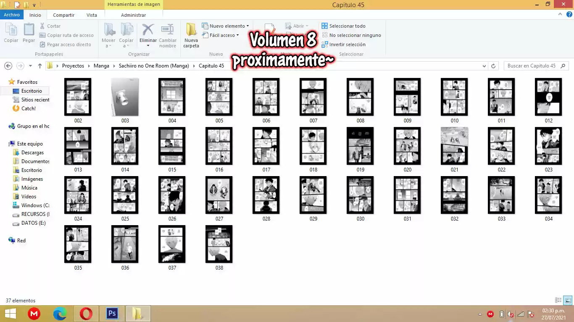574x322 pixels.
Task: Open Descargas under Este equipo
Action: point(28,153)
